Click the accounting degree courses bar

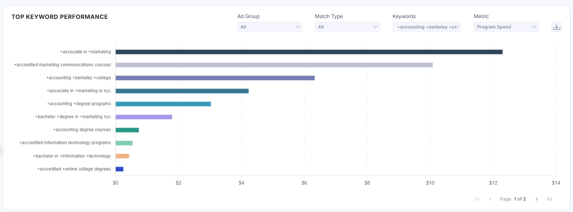coord(127,130)
